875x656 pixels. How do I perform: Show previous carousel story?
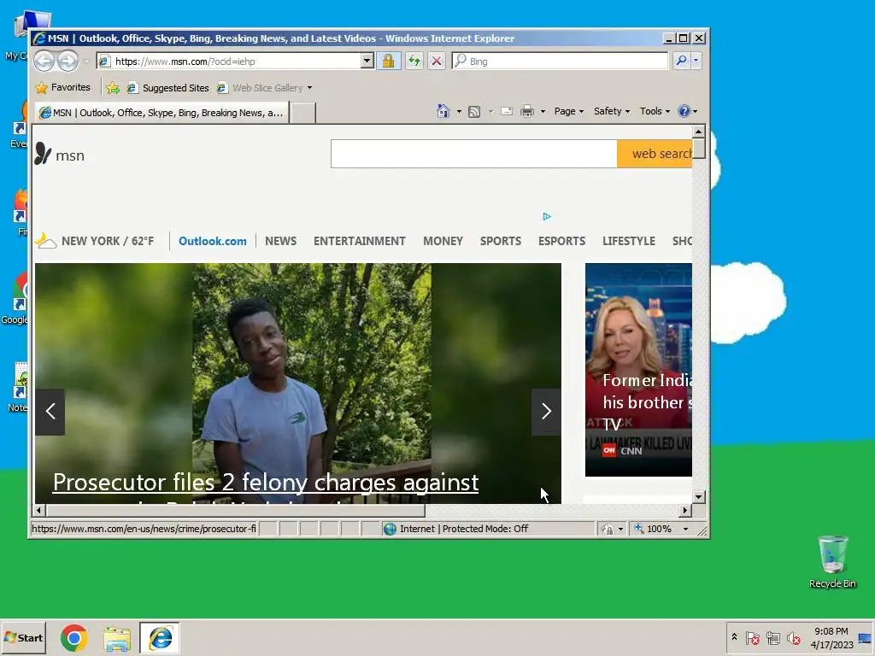pyautogui.click(x=50, y=412)
